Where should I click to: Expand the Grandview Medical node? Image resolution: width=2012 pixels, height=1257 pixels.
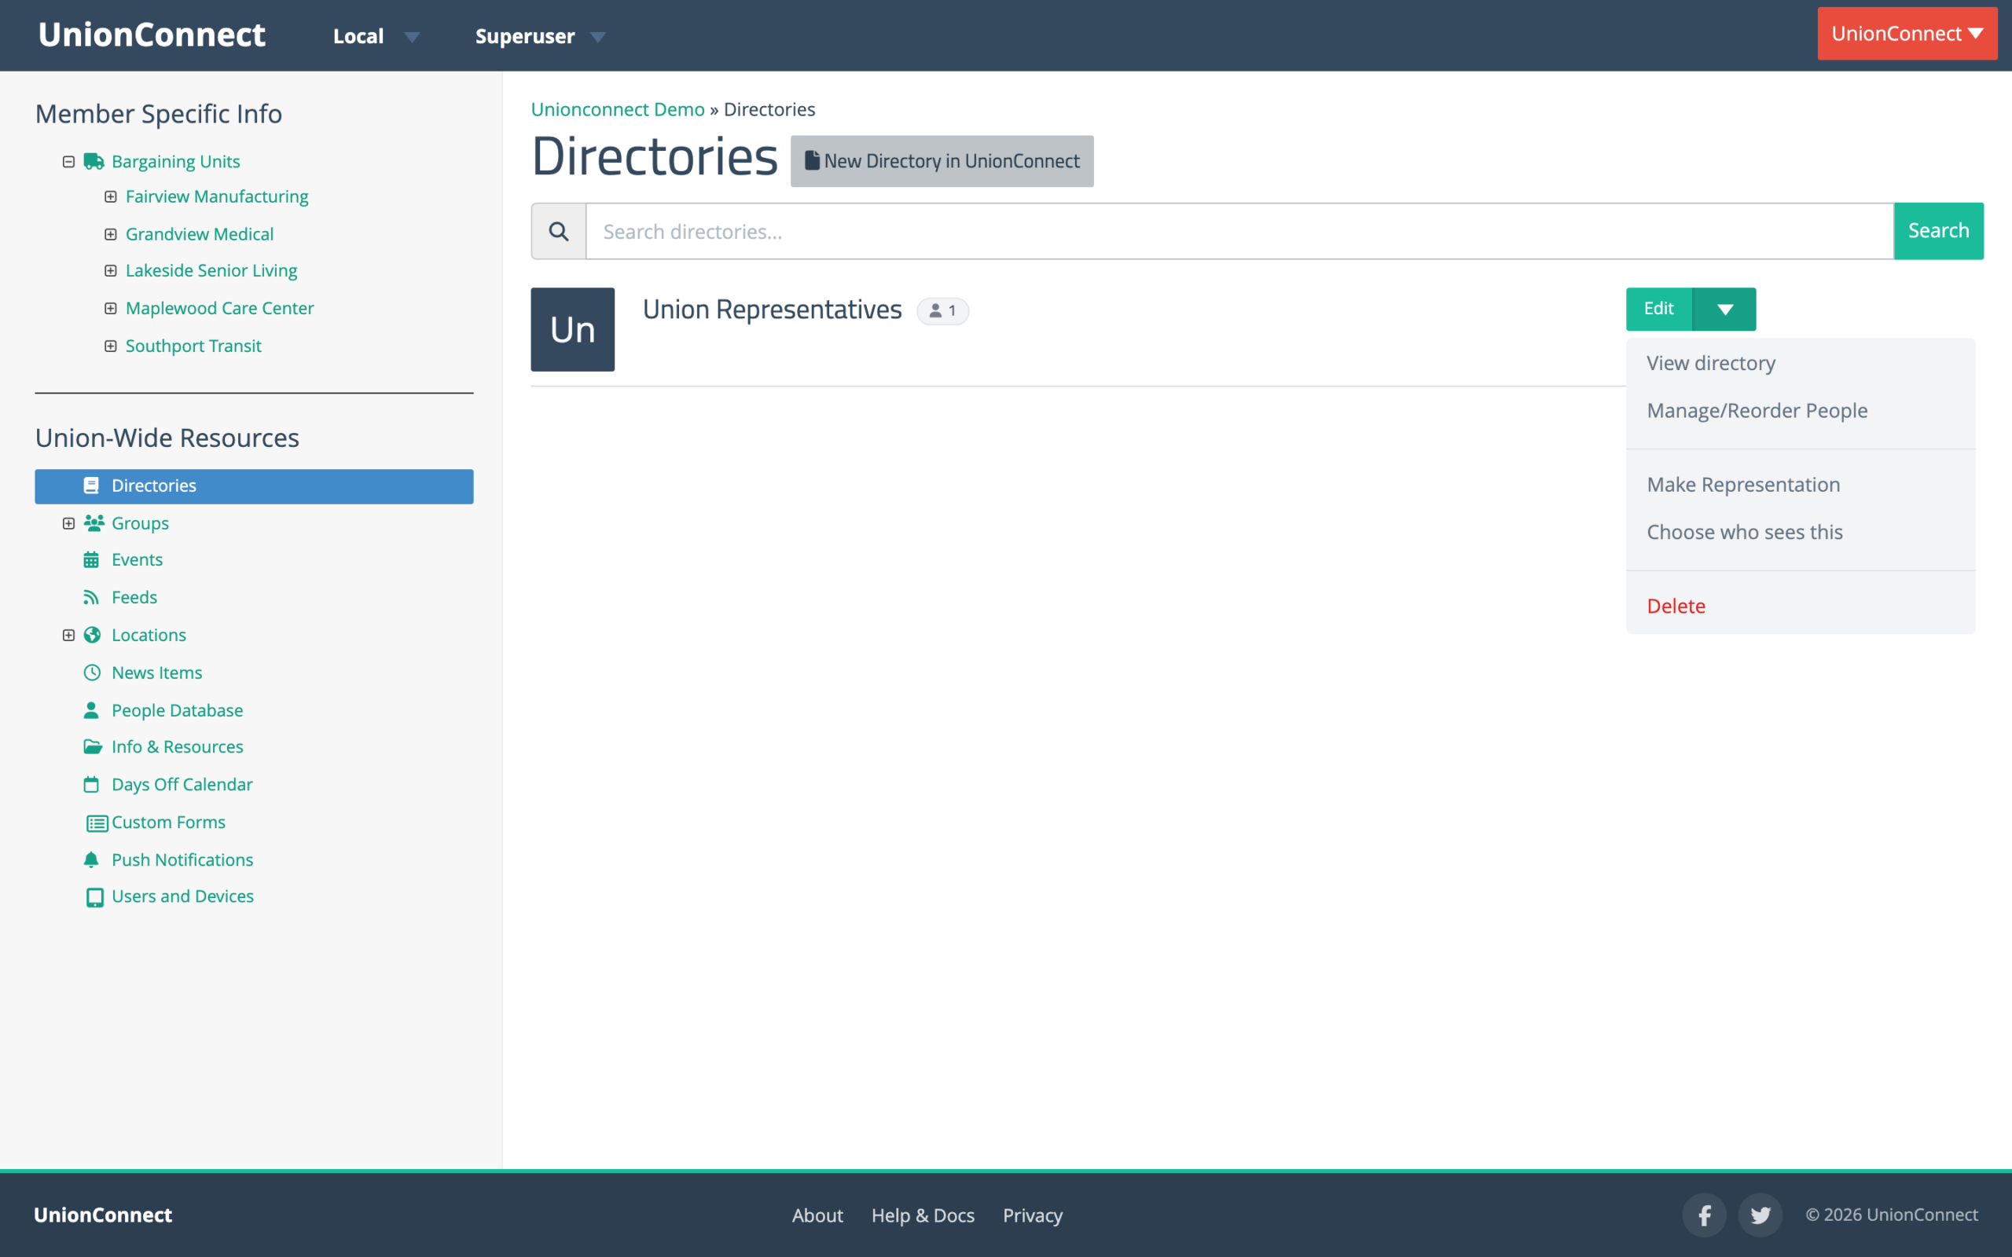tap(111, 234)
